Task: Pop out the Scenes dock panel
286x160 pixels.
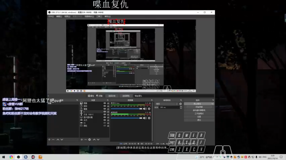Action: [x=77, y=100]
